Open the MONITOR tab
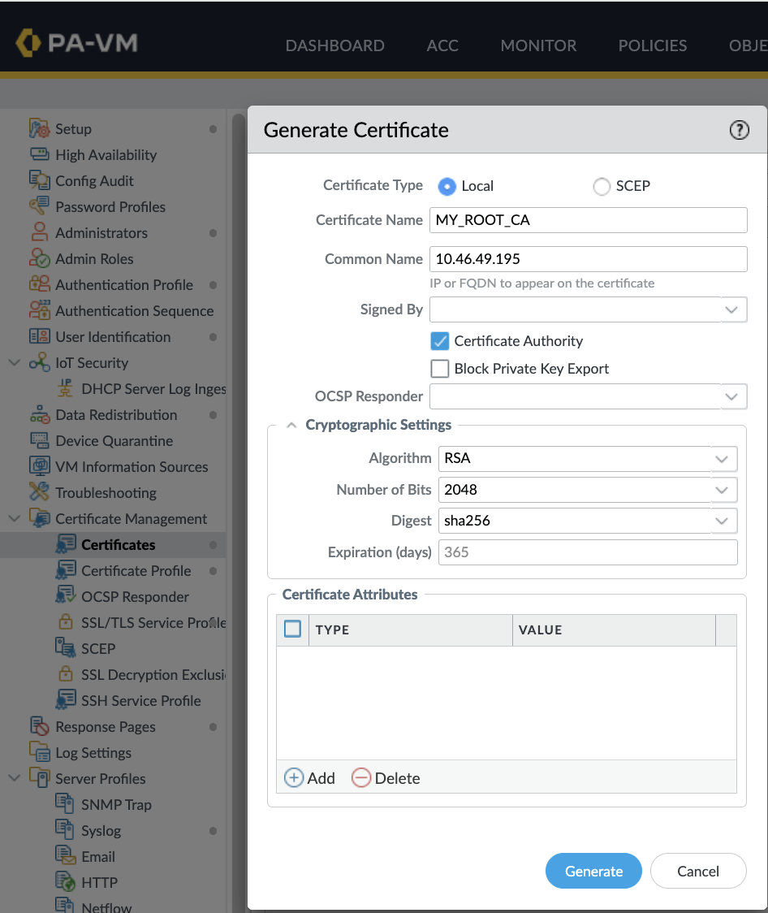 (x=538, y=45)
